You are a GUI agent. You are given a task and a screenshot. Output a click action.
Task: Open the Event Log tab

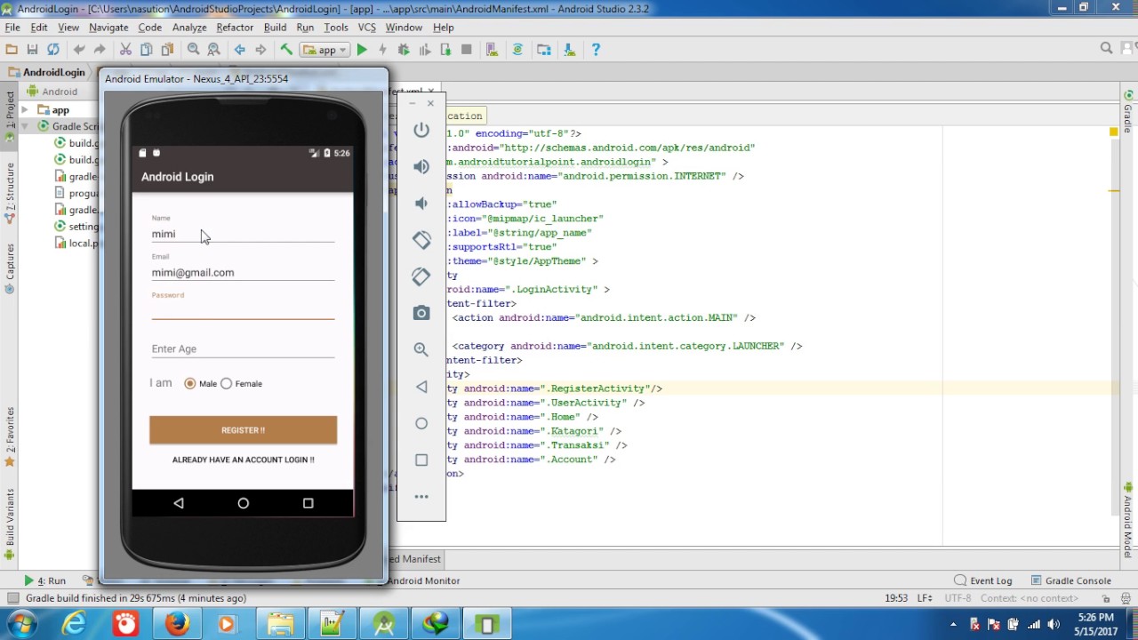[x=983, y=580]
